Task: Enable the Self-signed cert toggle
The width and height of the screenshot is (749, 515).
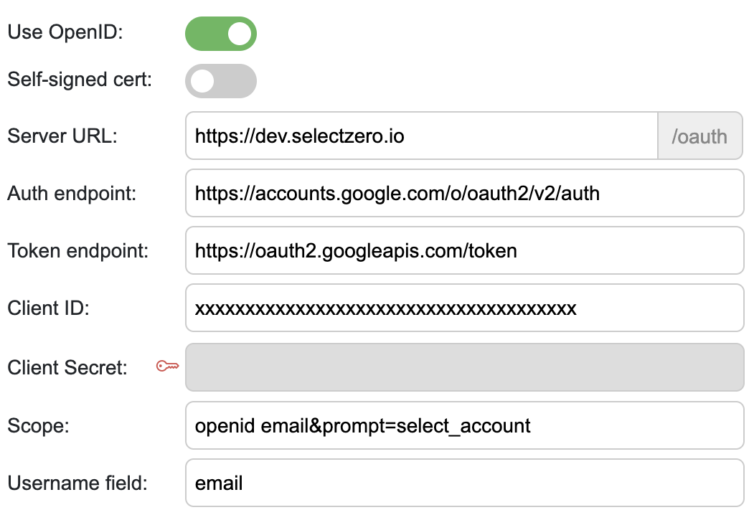Action: tap(221, 80)
